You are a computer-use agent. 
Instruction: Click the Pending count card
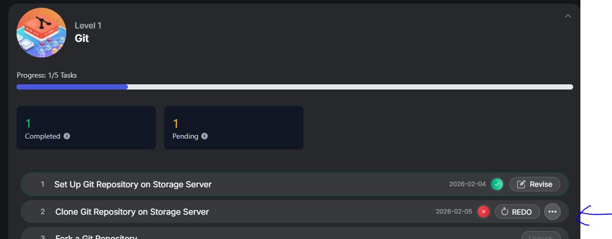(234, 128)
